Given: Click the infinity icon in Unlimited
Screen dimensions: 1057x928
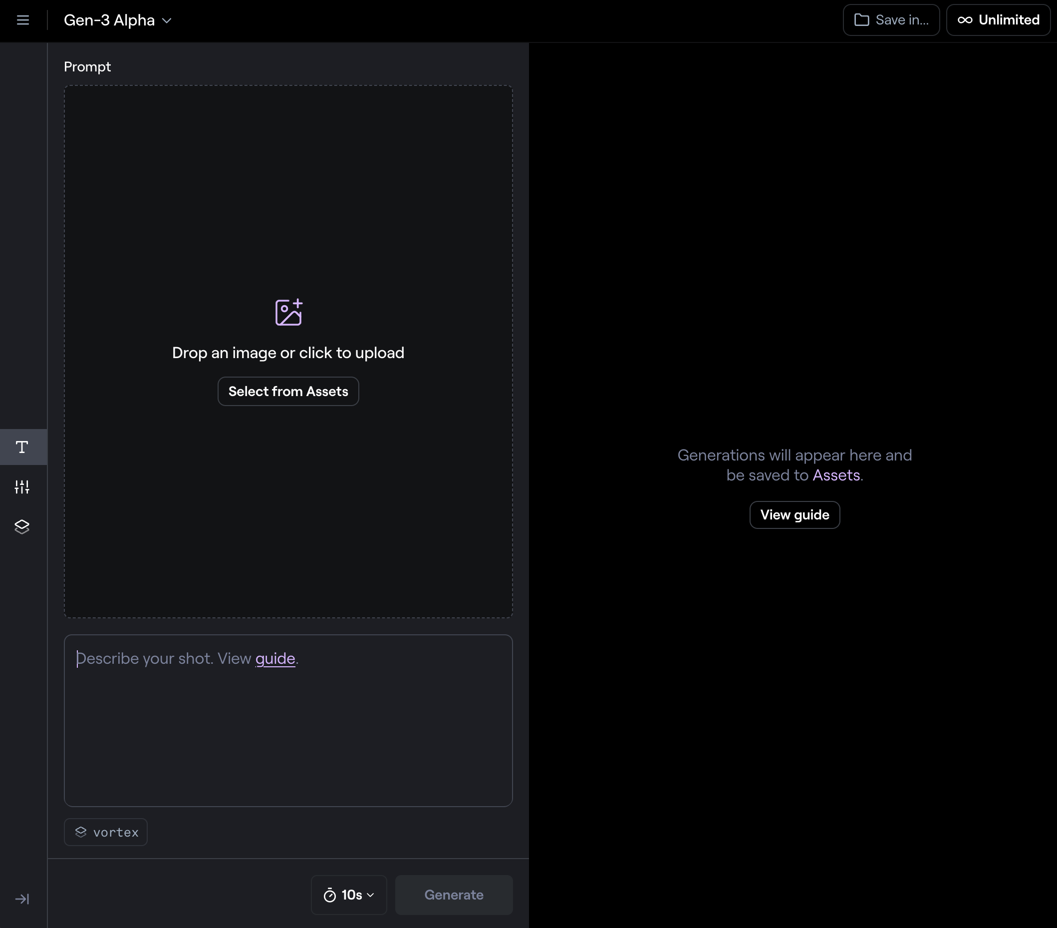Looking at the screenshot, I should pyautogui.click(x=965, y=20).
